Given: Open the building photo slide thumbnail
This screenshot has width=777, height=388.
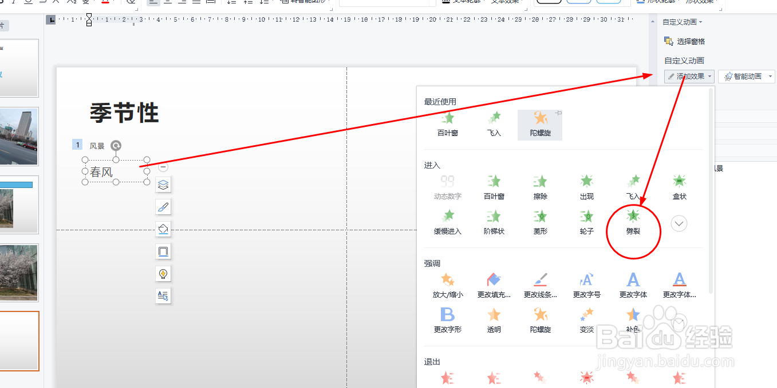Looking at the screenshot, I should point(19,136).
